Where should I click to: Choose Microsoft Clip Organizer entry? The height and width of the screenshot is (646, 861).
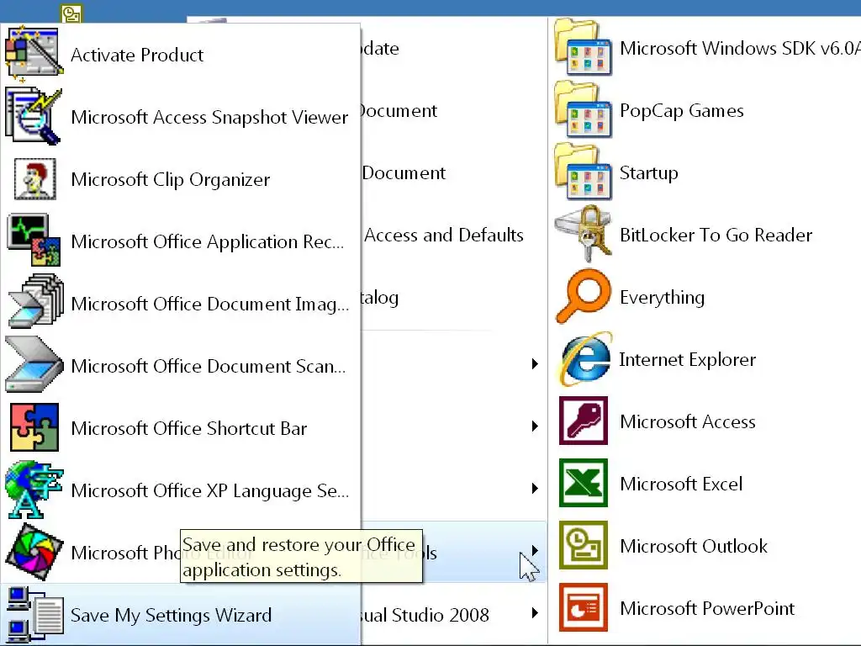pyautogui.click(x=181, y=179)
